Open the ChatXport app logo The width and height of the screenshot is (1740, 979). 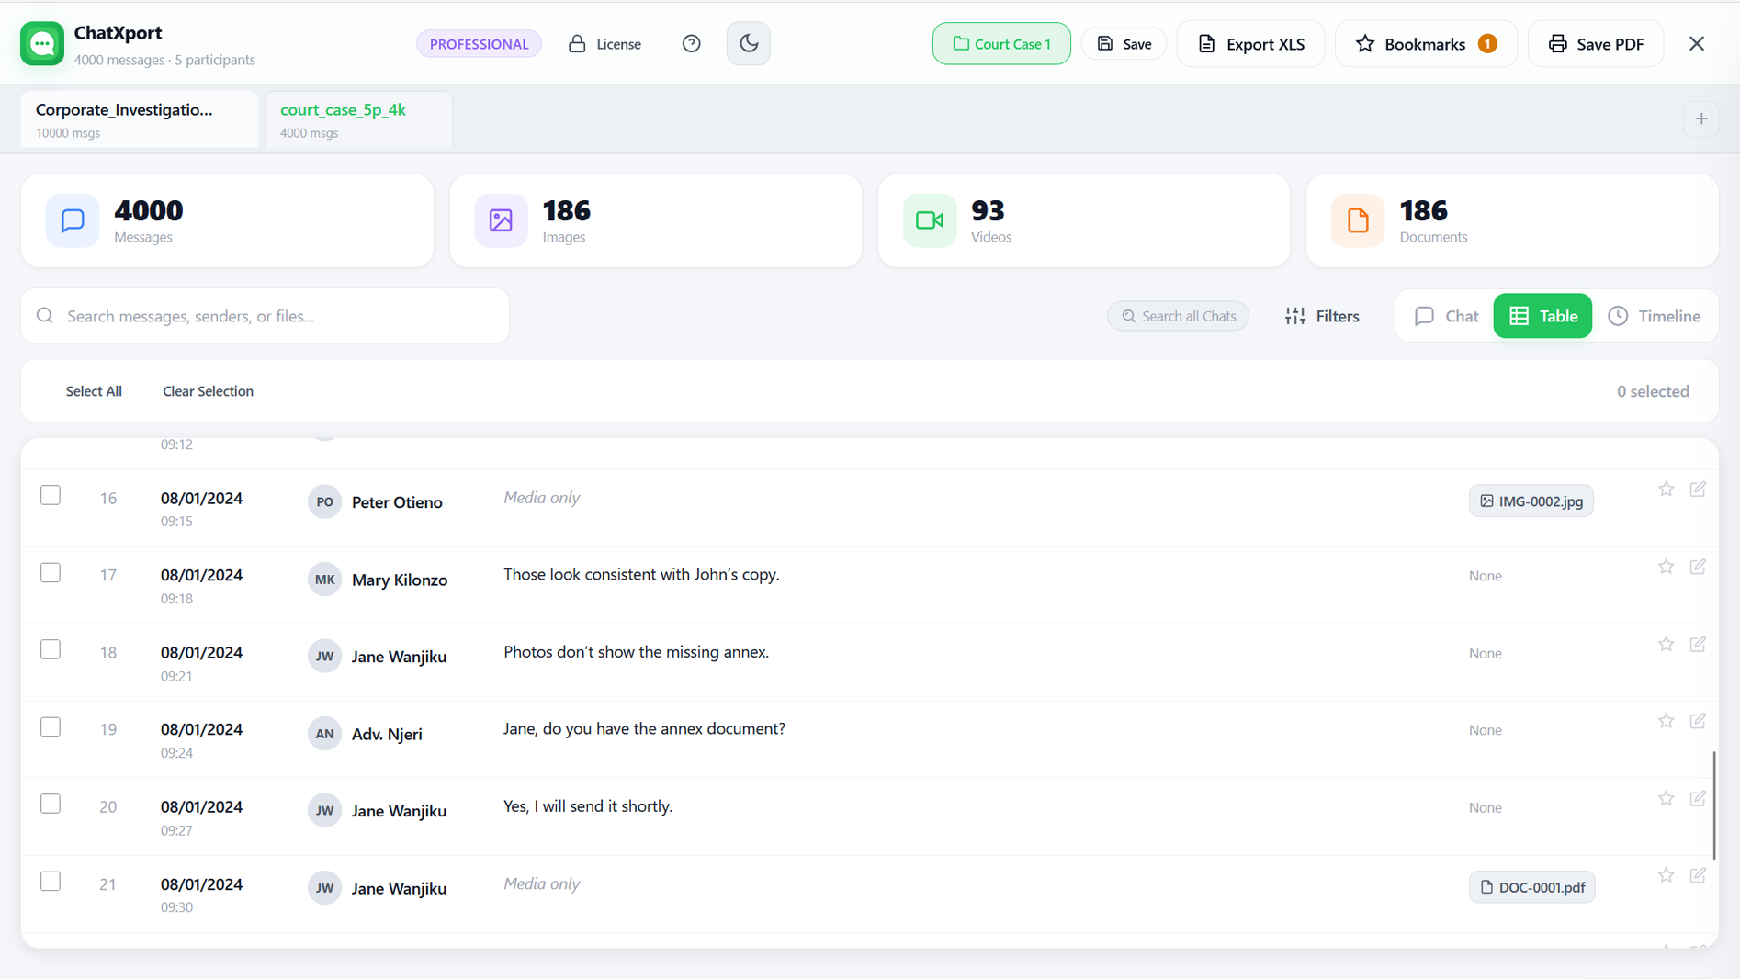coord(42,43)
